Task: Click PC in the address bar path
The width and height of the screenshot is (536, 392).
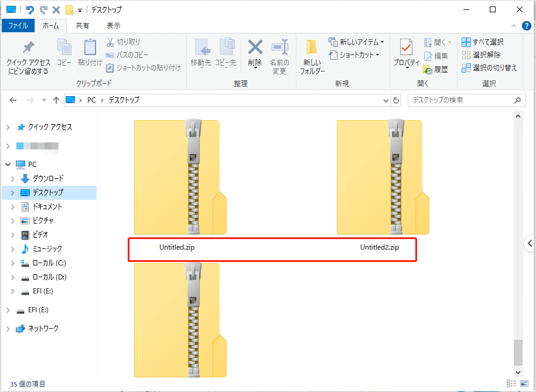Action: pos(91,100)
